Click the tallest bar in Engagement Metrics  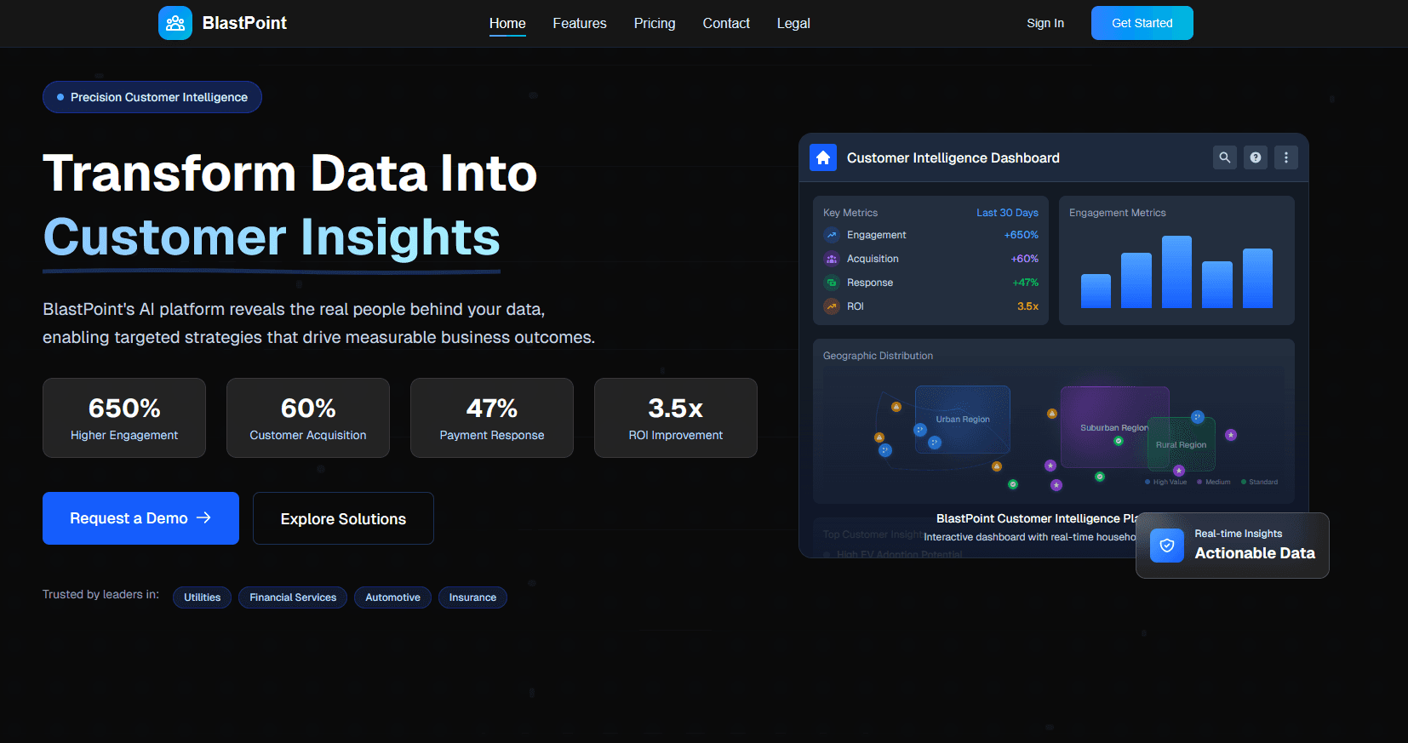[1176, 272]
